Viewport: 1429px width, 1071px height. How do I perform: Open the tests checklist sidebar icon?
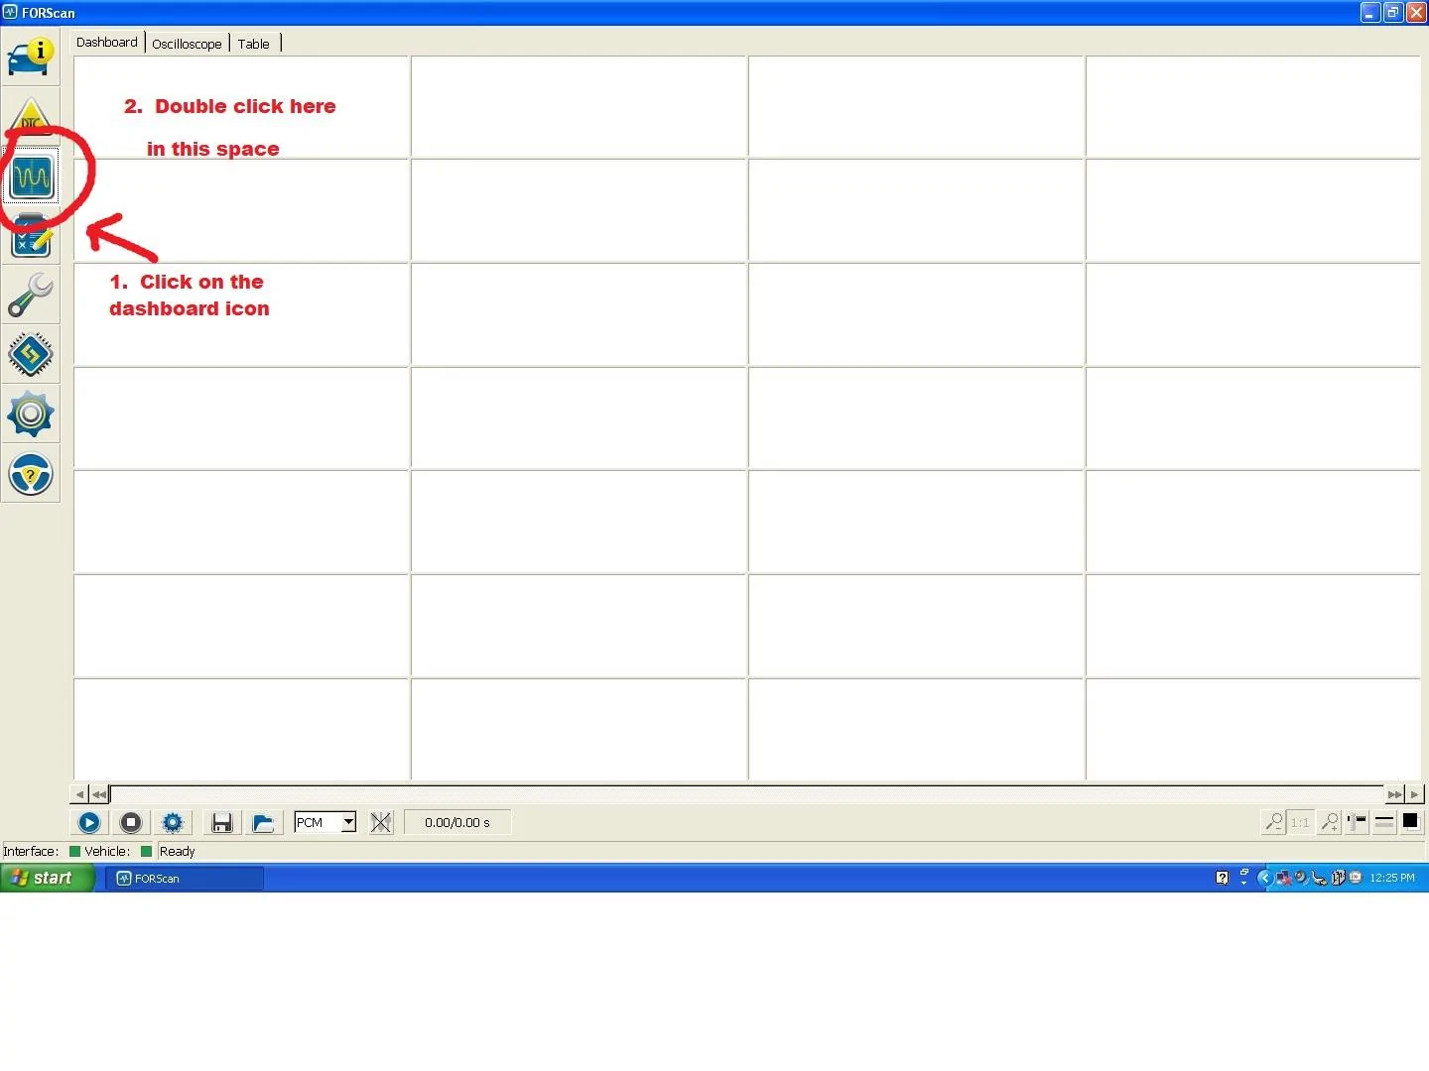tap(31, 237)
